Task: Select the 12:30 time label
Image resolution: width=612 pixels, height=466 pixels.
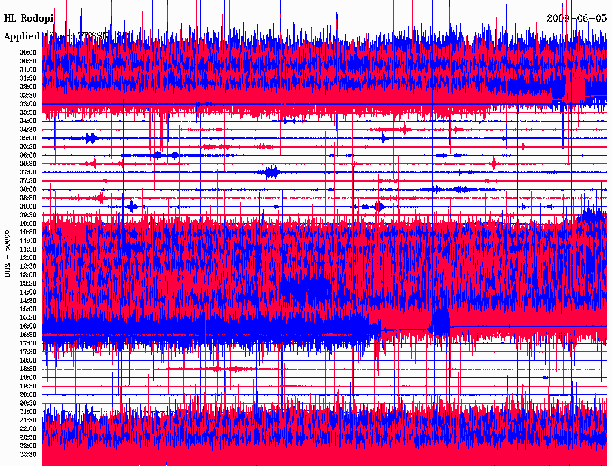Action: pyautogui.click(x=28, y=266)
